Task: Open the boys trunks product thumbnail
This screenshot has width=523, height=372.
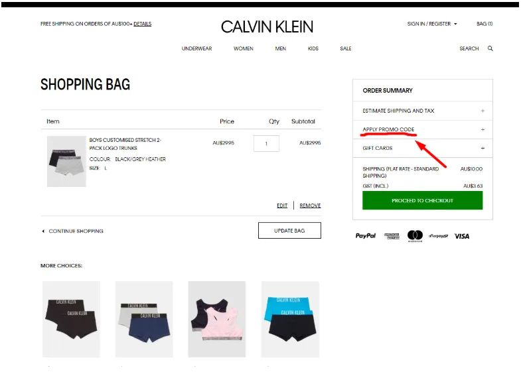Action: coord(66,161)
